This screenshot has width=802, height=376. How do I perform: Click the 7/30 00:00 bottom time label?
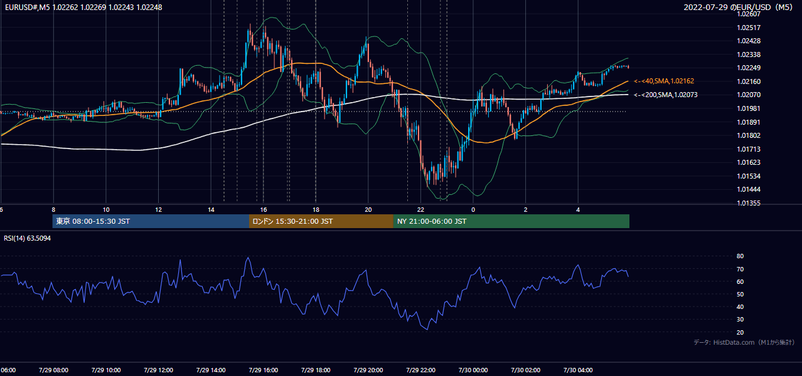(x=473, y=370)
